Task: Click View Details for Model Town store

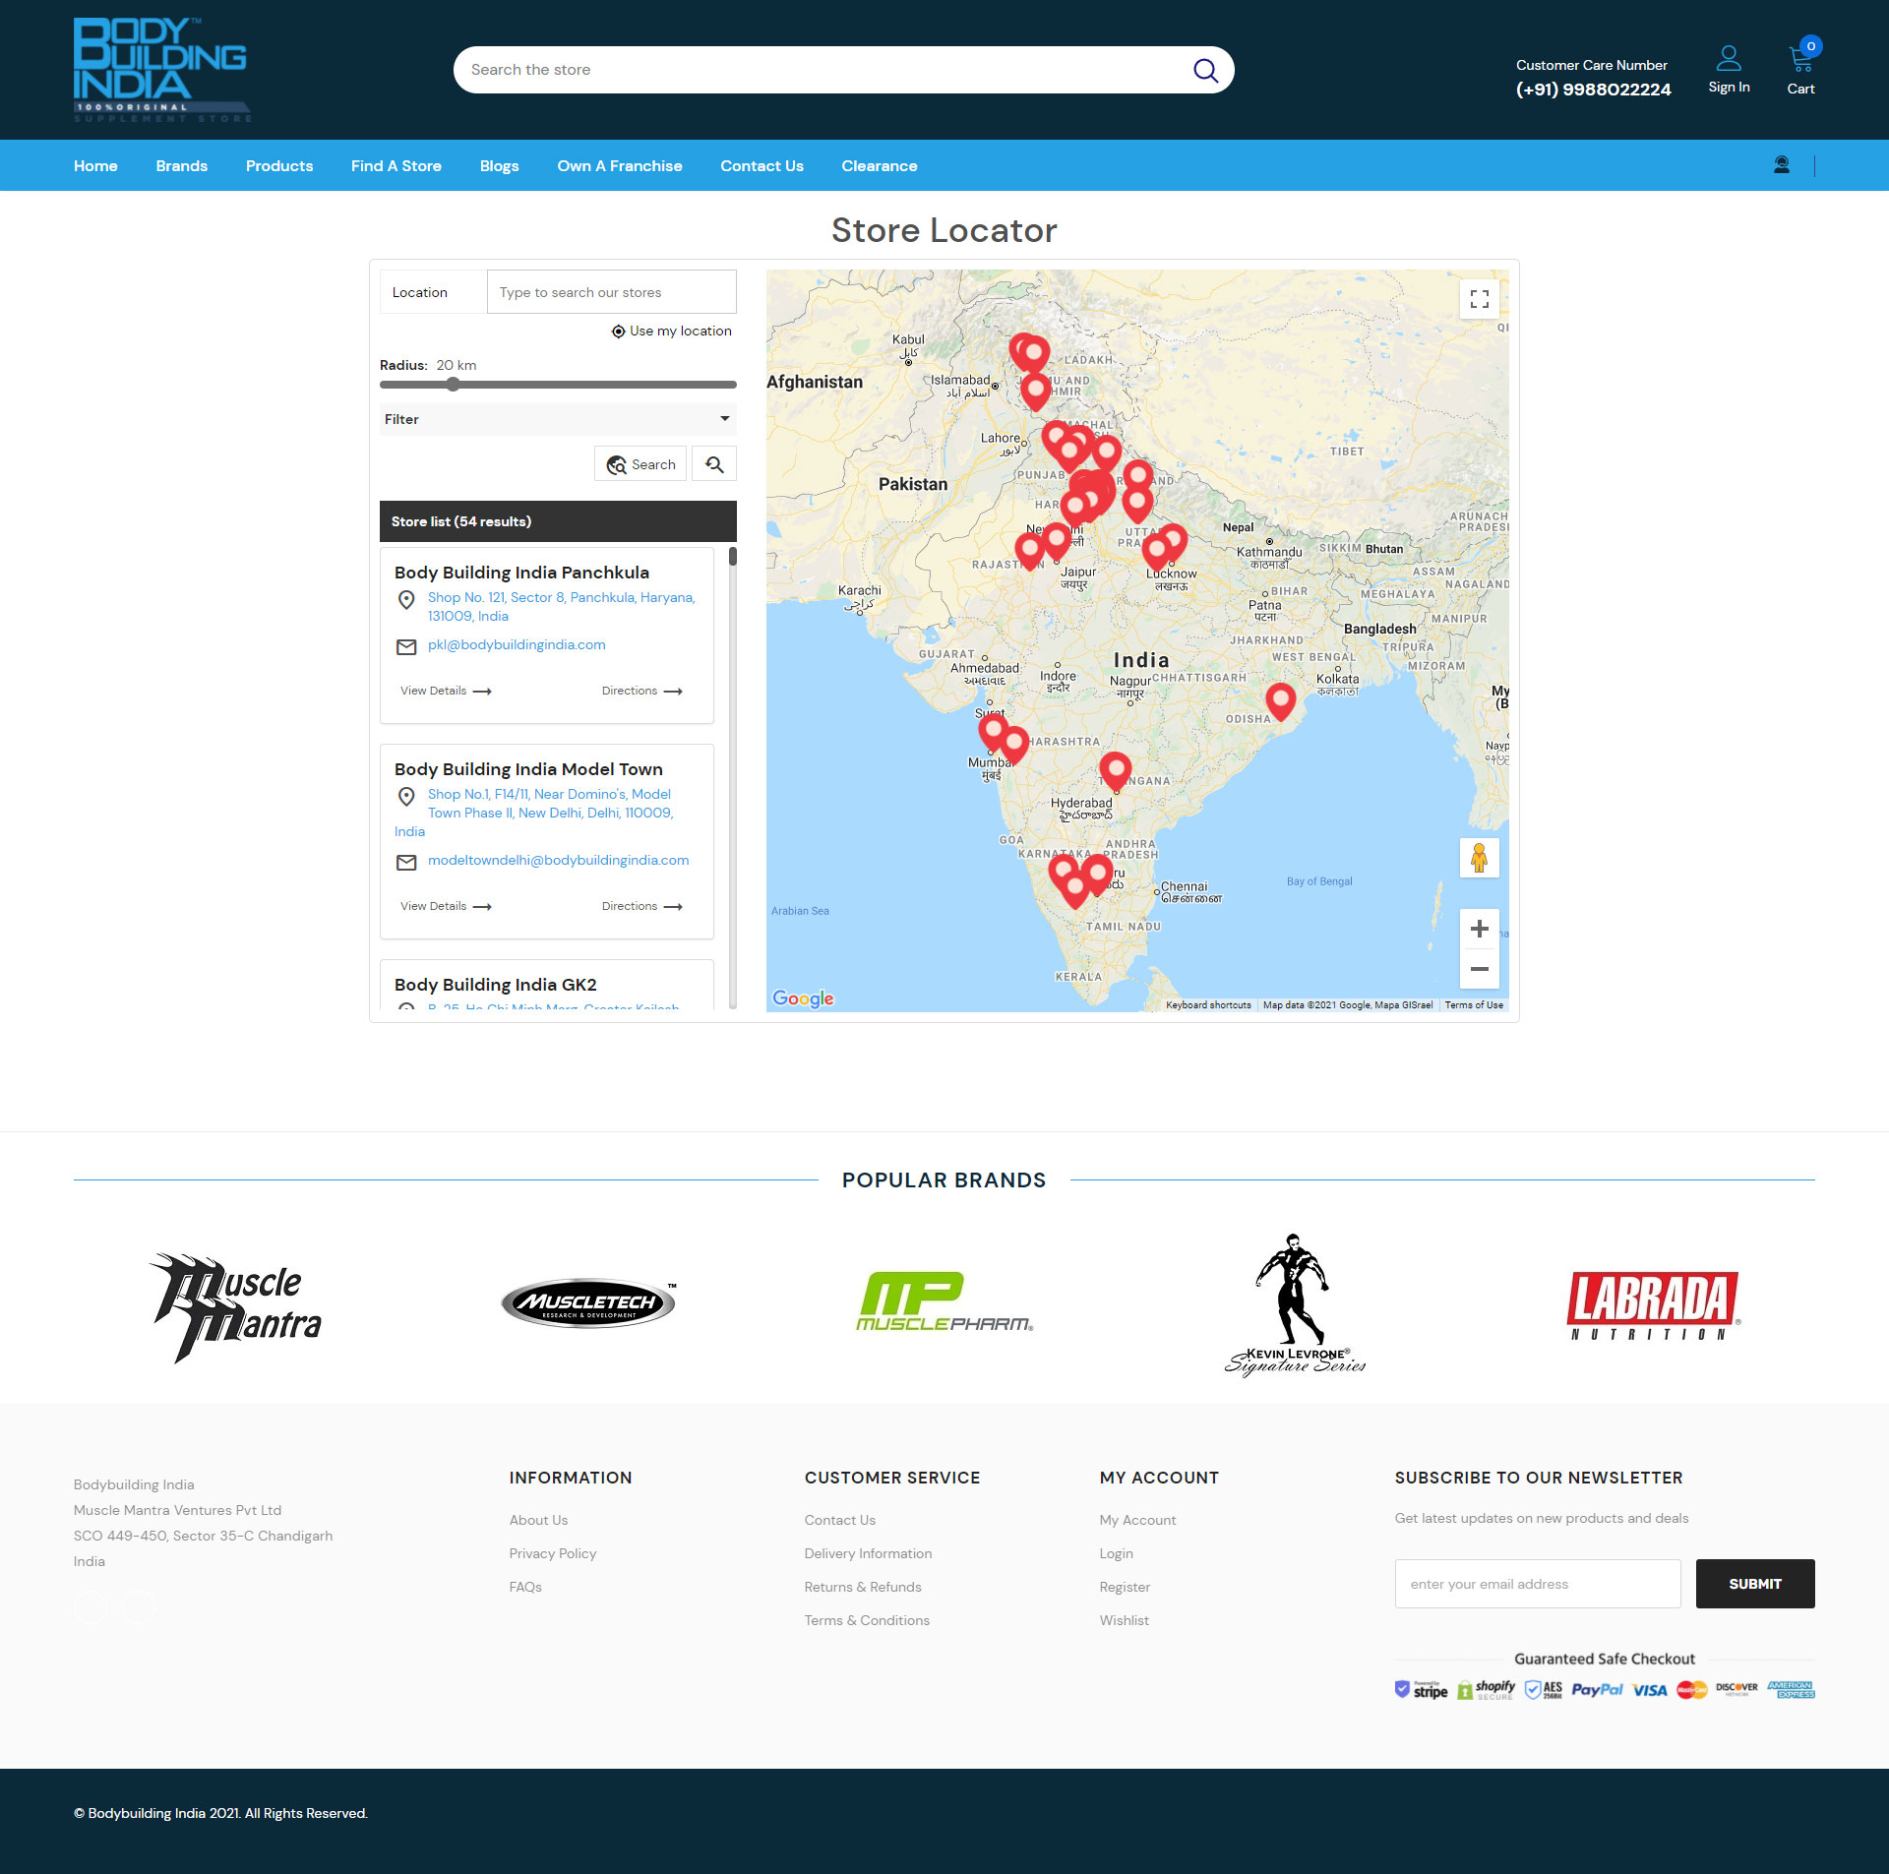Action: point(446,906)
